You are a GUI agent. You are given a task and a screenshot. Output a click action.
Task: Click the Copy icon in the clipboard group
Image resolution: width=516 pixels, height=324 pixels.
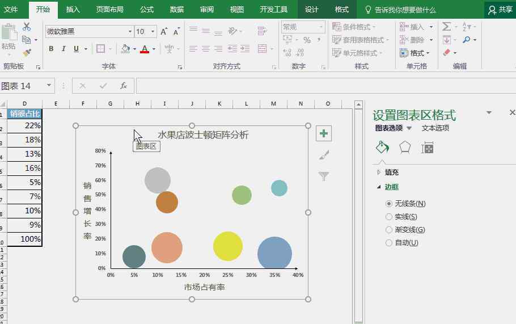pyautogui.click(x=26, y=40)
